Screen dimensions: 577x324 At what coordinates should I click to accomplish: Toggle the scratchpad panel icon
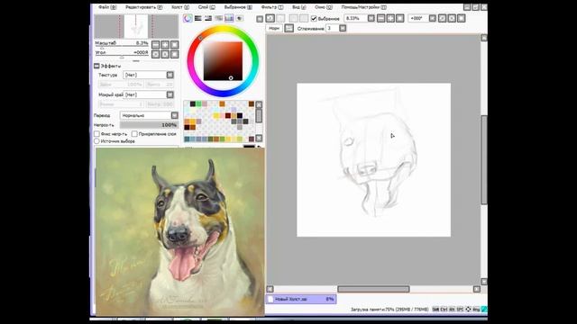pos(239,18)
